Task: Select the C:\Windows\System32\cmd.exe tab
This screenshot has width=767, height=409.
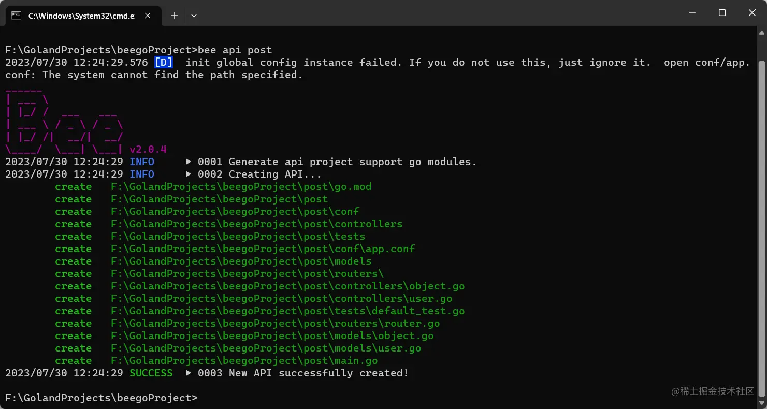Action: (x=81, y=16)
